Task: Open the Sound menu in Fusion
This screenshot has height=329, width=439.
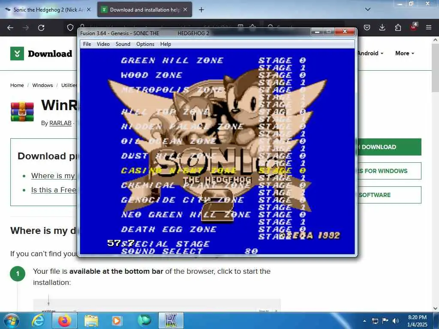Action: tap(123, 44)
